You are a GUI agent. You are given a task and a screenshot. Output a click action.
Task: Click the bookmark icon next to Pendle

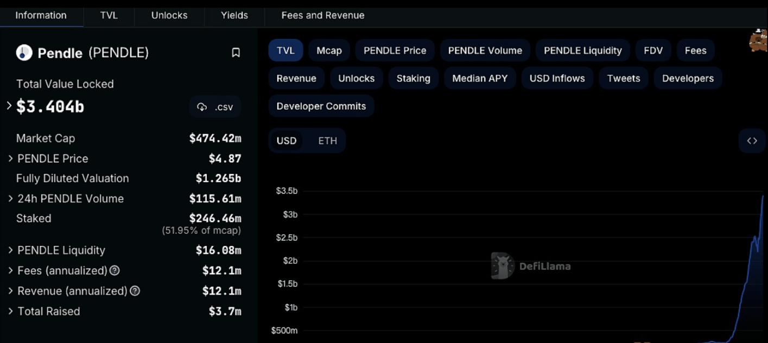[236, 53]
